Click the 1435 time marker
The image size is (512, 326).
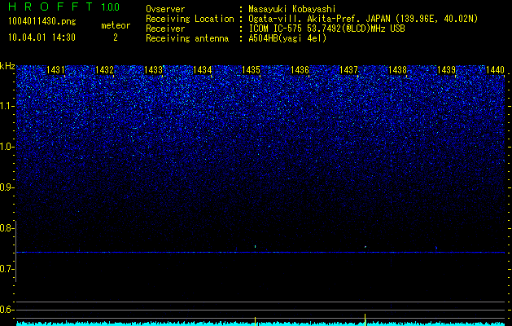point(251,69)
